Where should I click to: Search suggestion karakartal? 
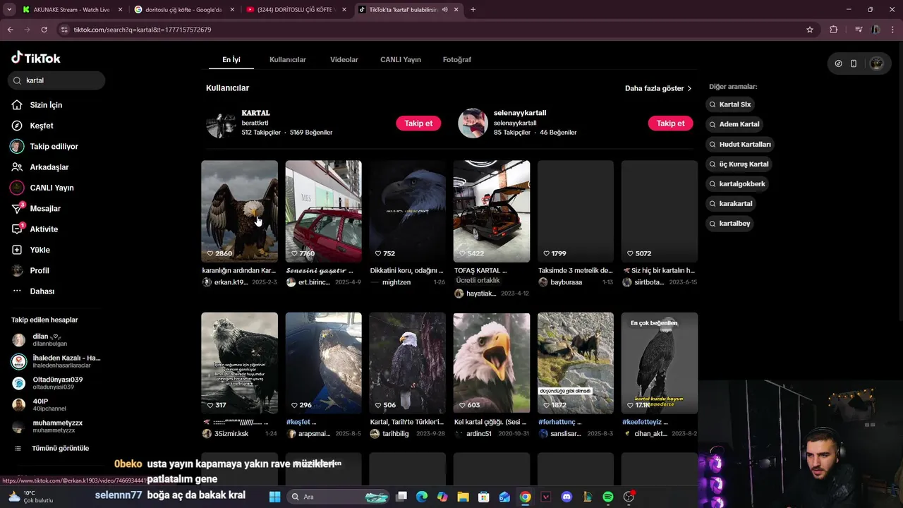[x=732, y=203]
